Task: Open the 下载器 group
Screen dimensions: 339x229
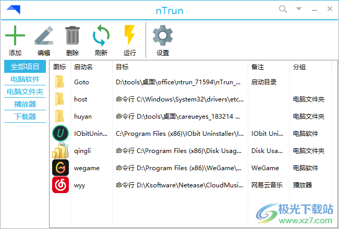Action: 25,117
